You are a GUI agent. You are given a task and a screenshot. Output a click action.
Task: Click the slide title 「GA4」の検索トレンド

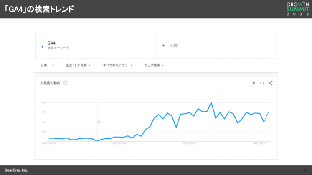(39, 9)
